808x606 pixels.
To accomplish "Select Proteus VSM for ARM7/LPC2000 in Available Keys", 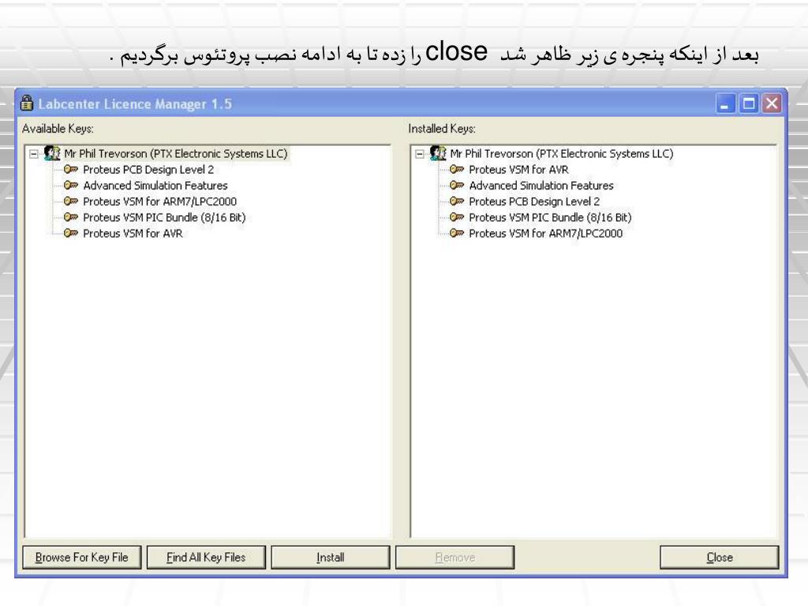I will [x=159, y=201].
